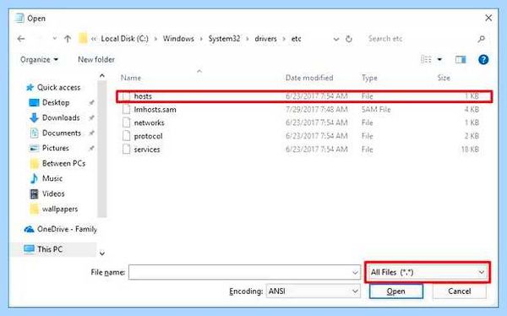Open the All Files (*.*) type dropdown
The width and height of the screenshot is (507, 316).
(x=427, y=272)
